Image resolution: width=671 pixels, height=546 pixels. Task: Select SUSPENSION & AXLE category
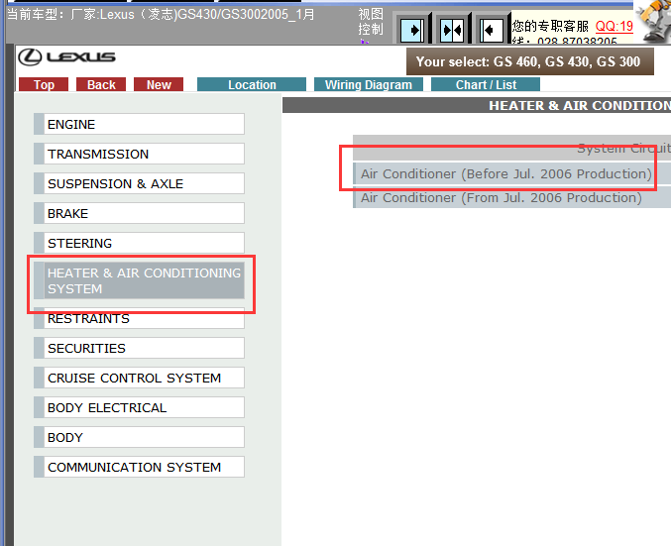[139, 183]
